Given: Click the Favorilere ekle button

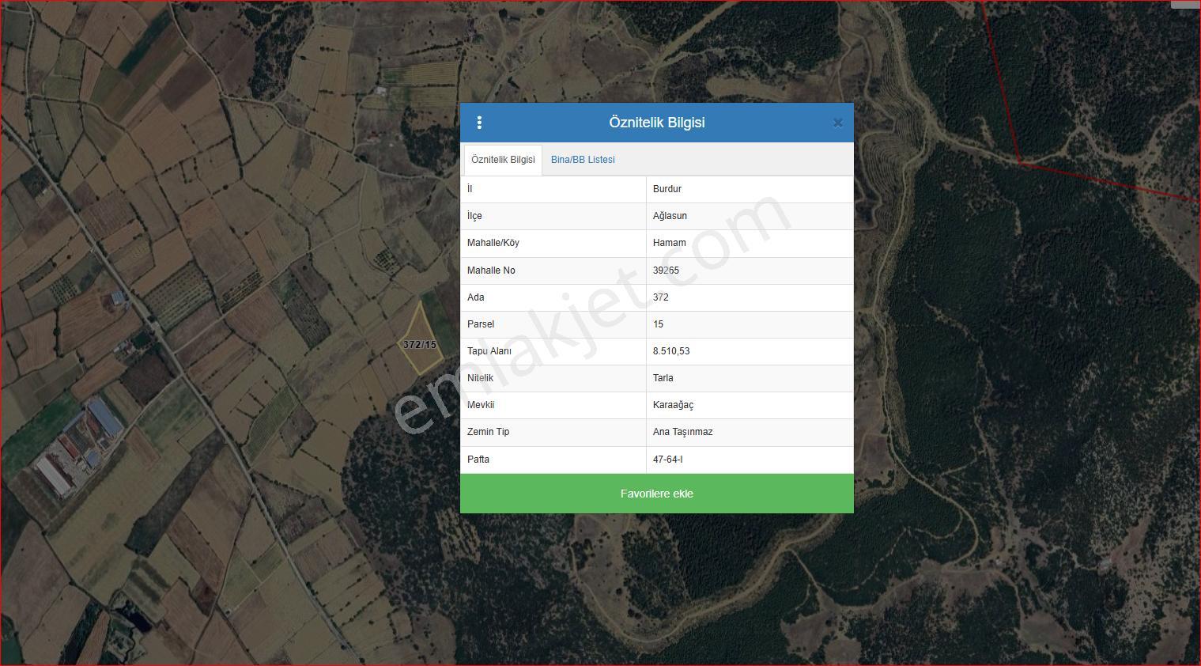Looking at the screenshot, I should coord(657,494).
